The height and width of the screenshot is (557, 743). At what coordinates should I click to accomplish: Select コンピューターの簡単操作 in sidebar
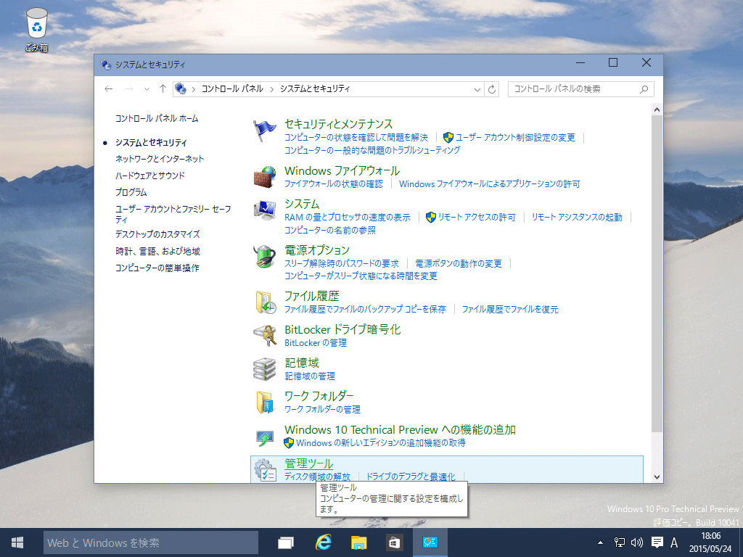(157, 268)
